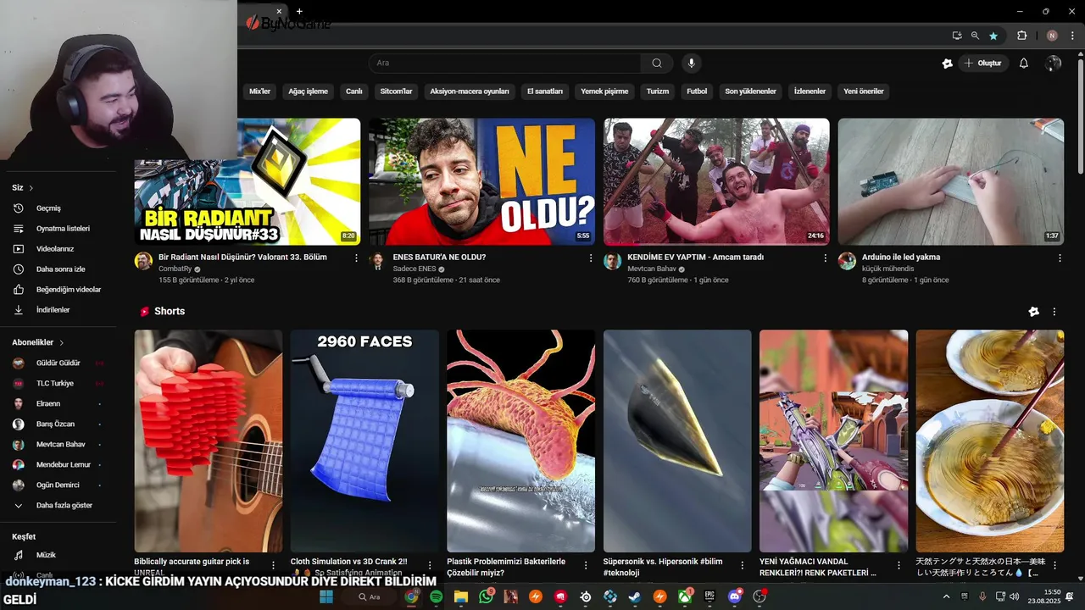1085x610 pixels.
Task: Click the install app icon in address bar
Action: point(957,36)
